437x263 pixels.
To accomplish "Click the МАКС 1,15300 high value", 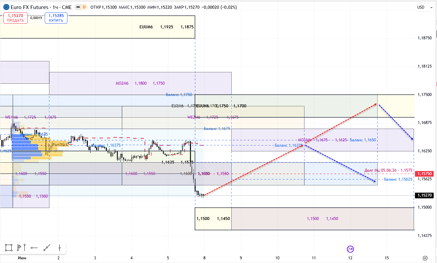I will tap(132, 7).
